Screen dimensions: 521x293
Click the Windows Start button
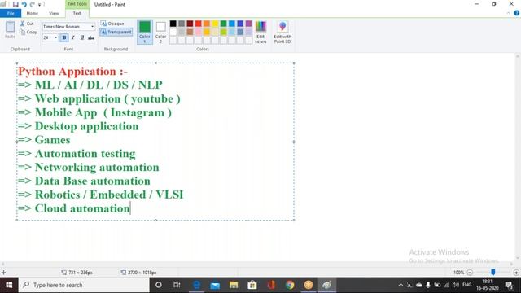(x=9, y=285)
